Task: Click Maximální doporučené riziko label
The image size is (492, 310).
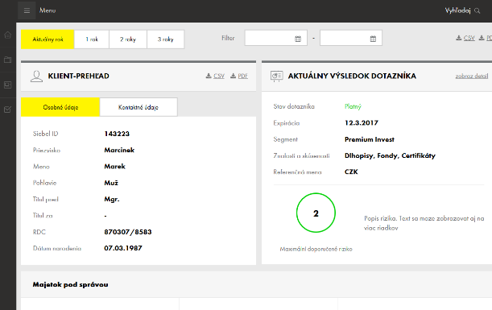Action: click(316, 249)
